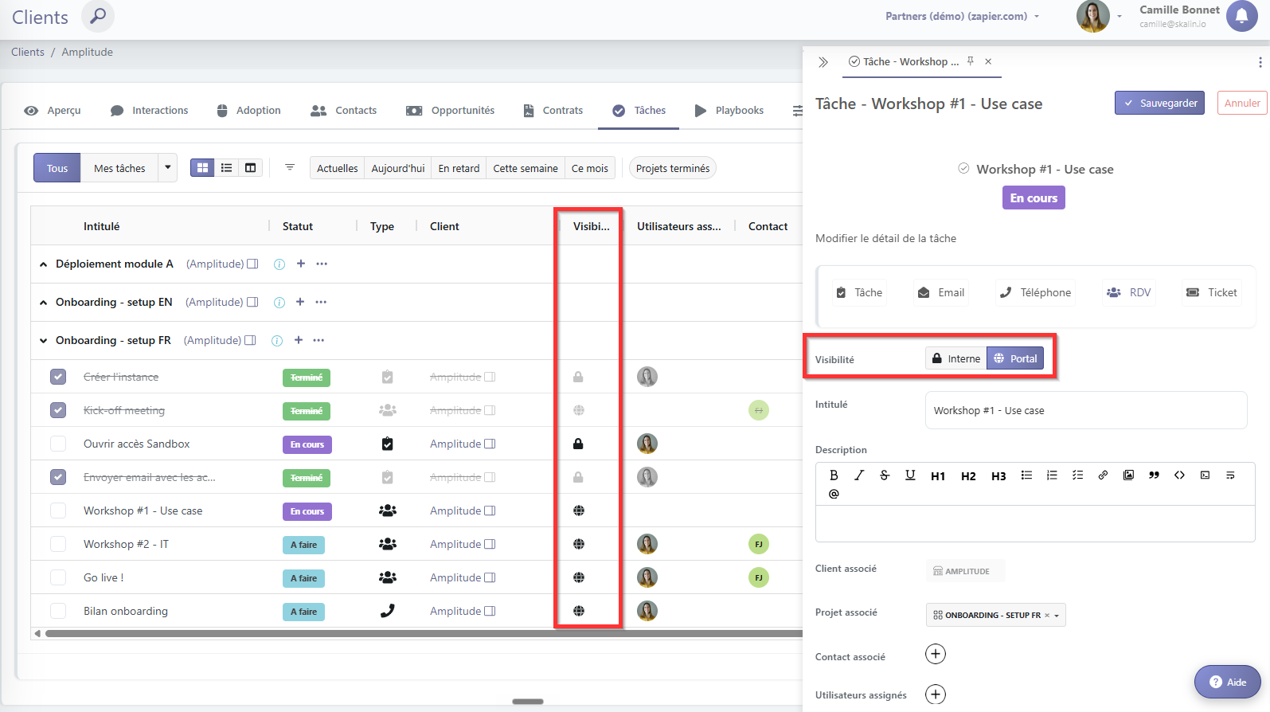Open the Contrats tab
The width and height of the screenshot is (1270, 712).
[x=553, y=111]
